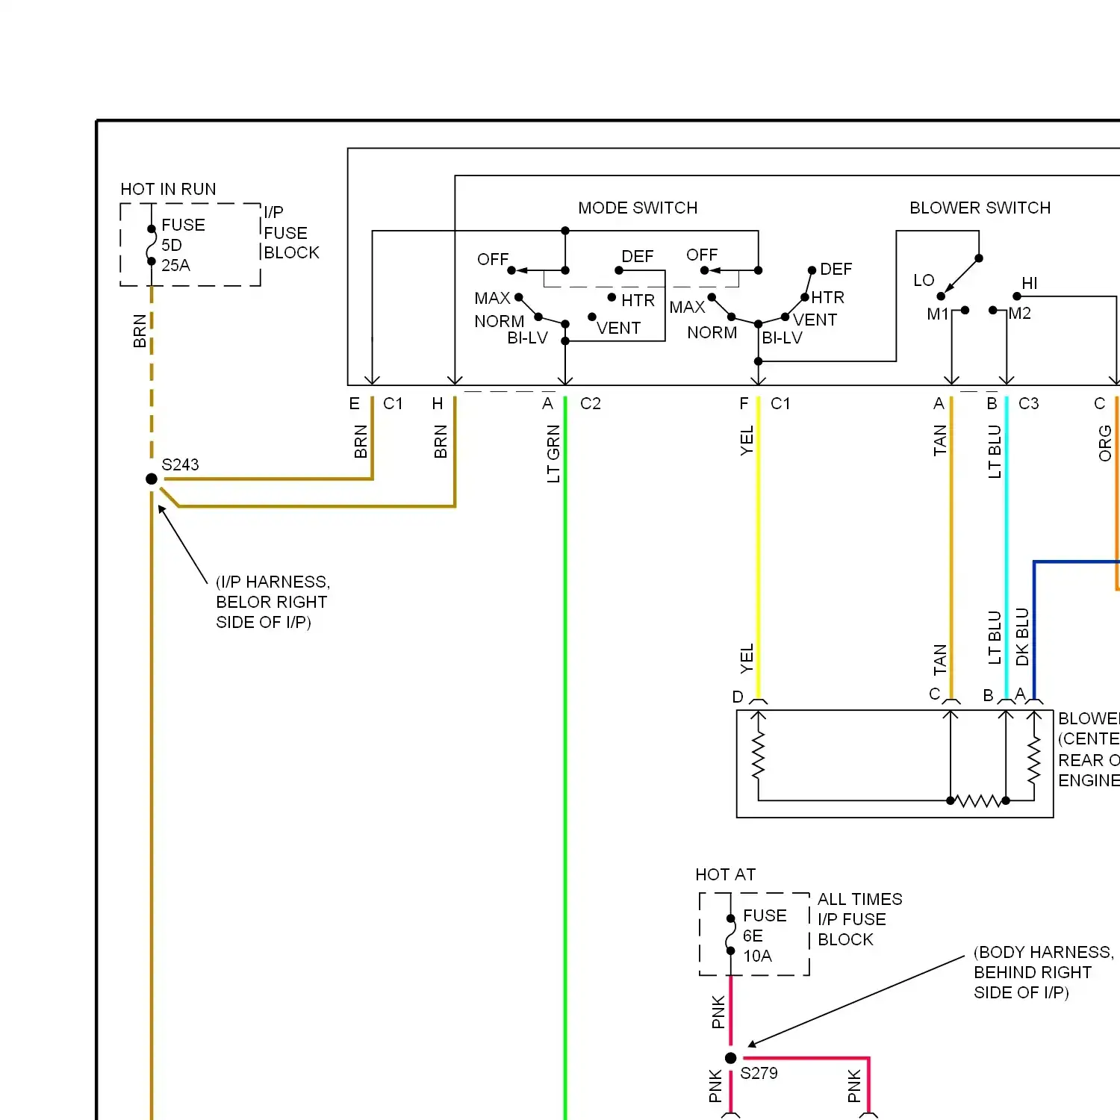
Task: Click the S279 splice junction dot
Action: pyautogui.click(x=731, y=1058)
